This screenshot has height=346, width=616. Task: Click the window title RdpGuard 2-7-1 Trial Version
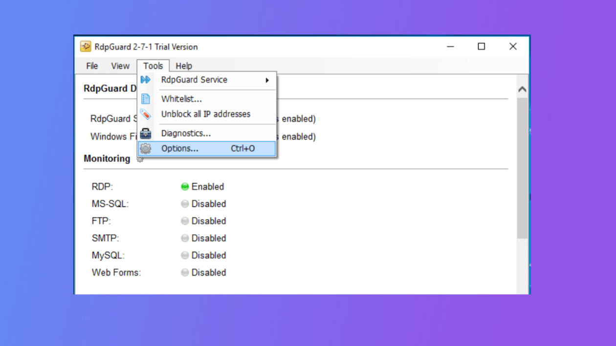pos(146,47)
